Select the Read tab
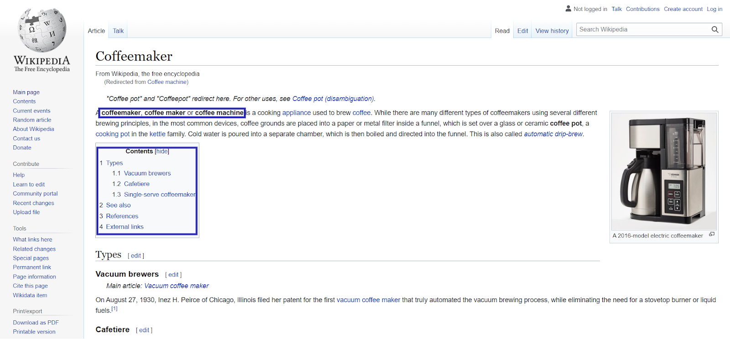 pyautogui.click(x=502, y=31)
